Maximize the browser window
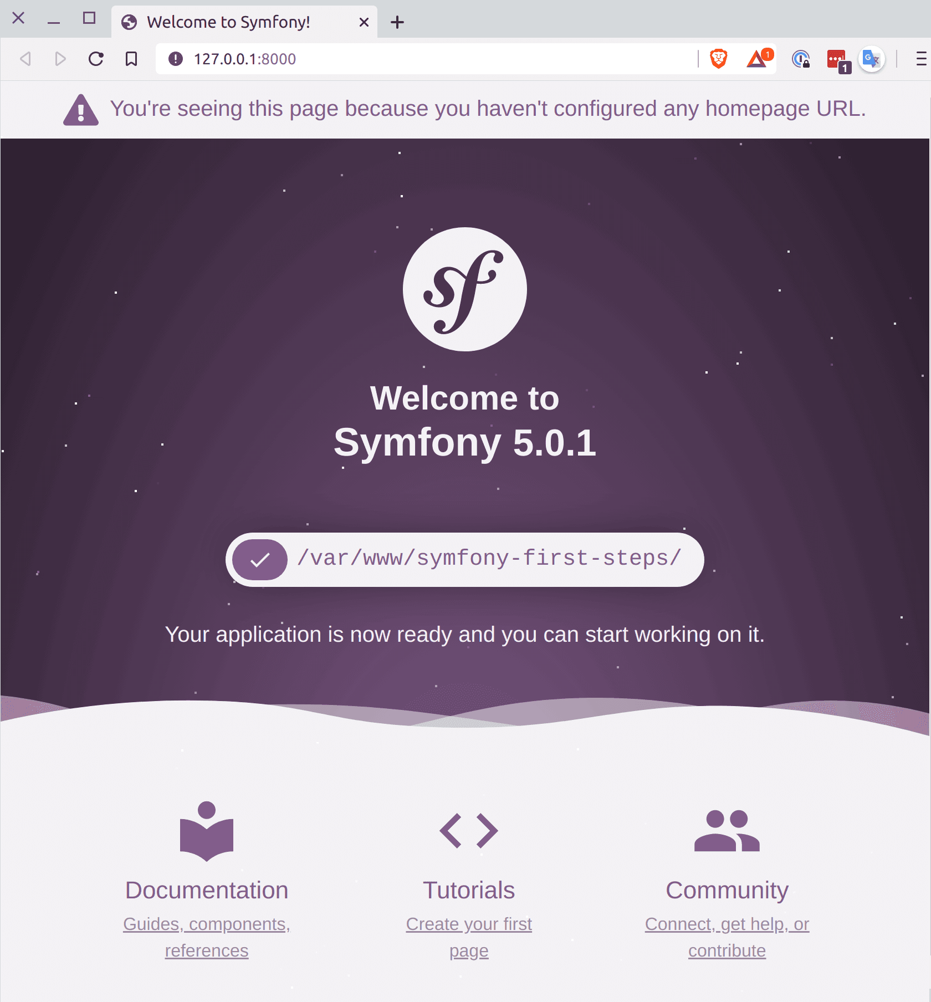931x1002 pixels. pos(89,18)
